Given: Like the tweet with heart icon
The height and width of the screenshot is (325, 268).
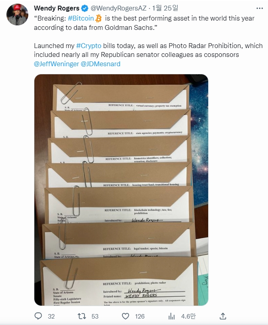Looking at the screenshot, I should click(125, 316).
